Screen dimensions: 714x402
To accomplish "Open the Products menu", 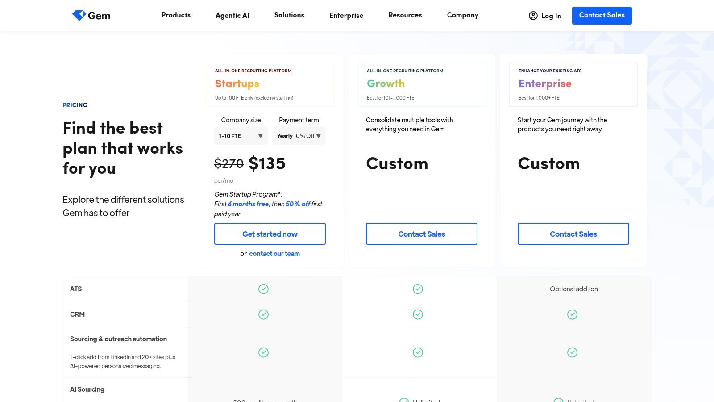I will 176,15.
